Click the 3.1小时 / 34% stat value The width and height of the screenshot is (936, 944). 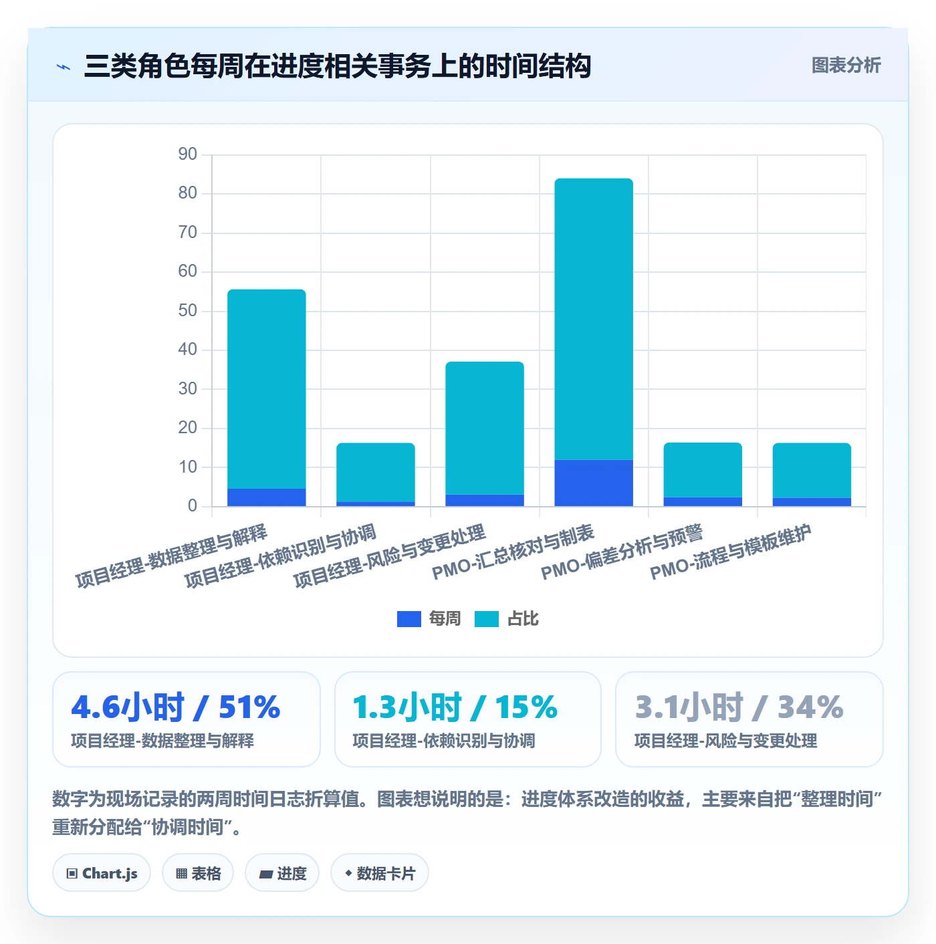click(739, 707)
